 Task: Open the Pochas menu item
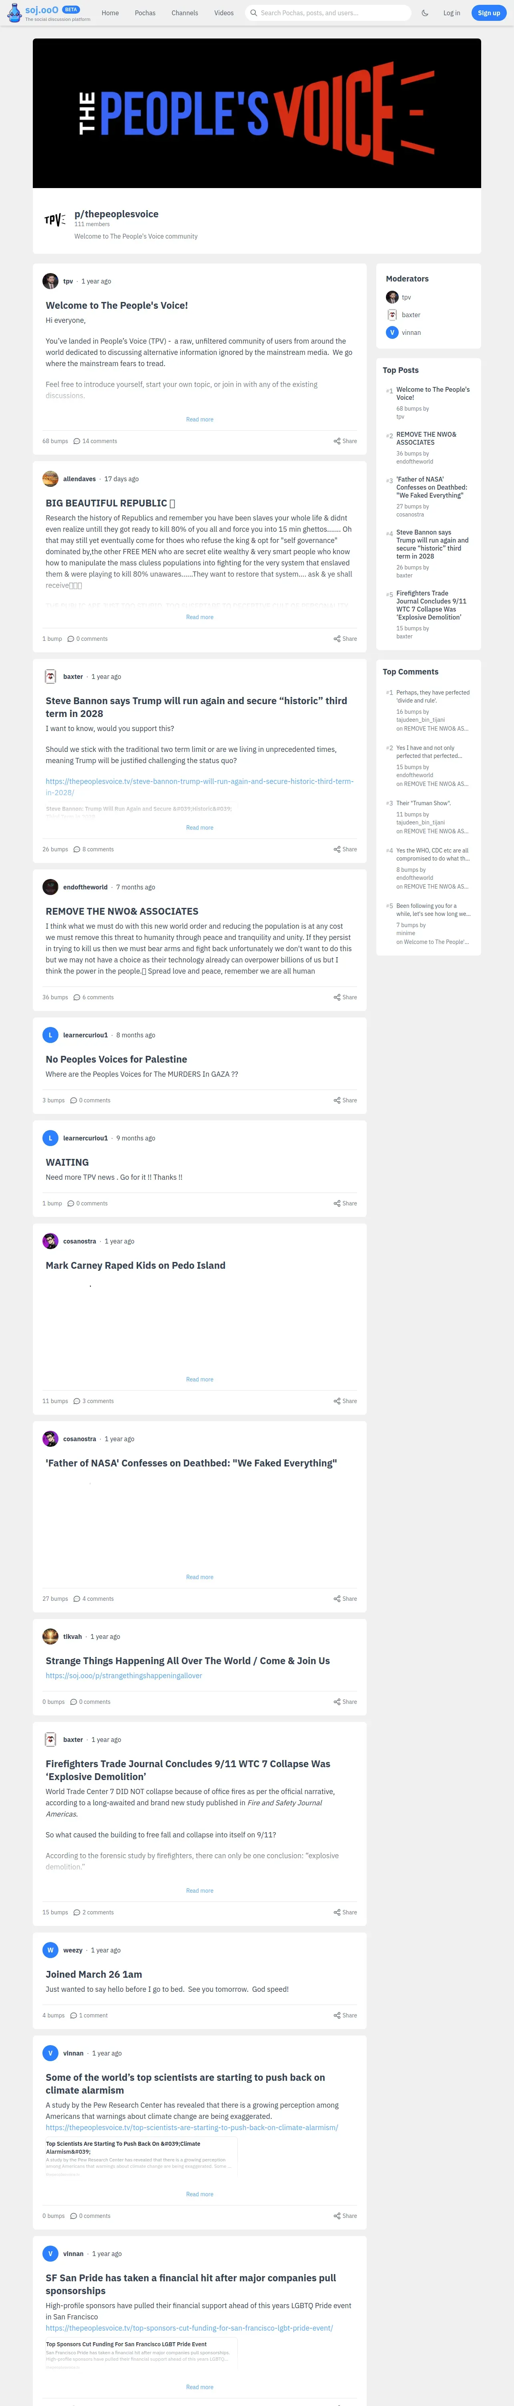[x=145, y=13]
